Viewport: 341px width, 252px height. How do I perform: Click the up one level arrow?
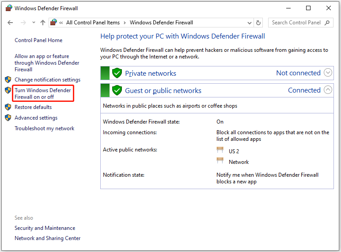[x=43, y=23]
